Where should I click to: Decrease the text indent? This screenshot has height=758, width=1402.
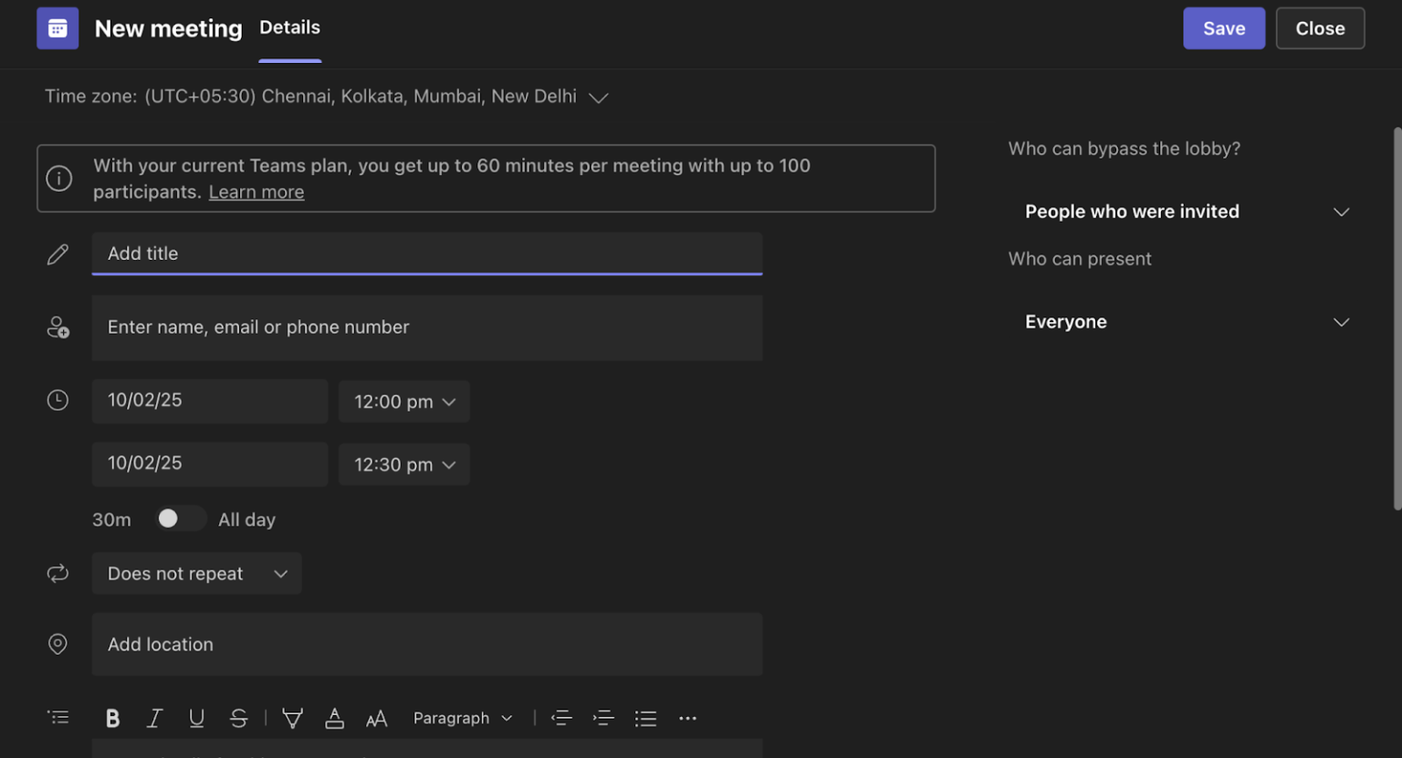point(561,718)
